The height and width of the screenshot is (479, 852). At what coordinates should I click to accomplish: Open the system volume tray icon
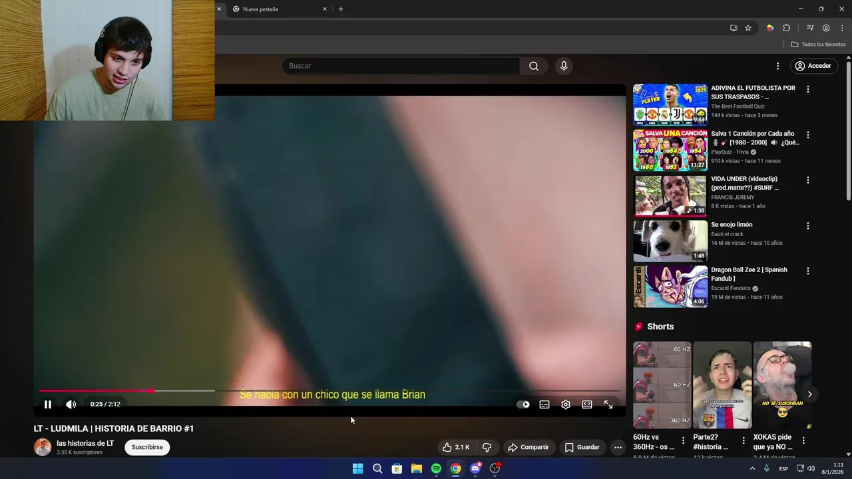[811, 468]
